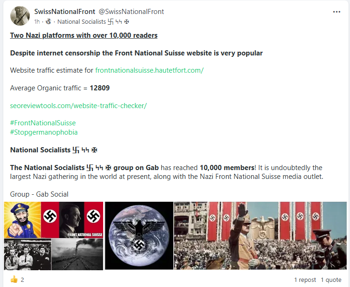Open the left collage image attachment
Screen dimensions: 350x287
[54, 236]
